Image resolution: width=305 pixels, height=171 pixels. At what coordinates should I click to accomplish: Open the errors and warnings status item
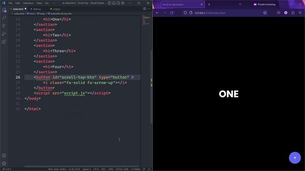6,169
